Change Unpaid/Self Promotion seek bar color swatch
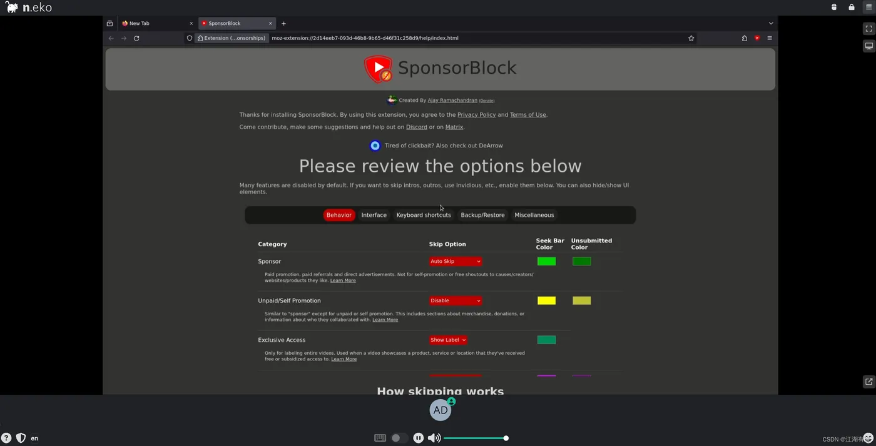Viewport: 876px width, 446px height. pos(546,300)
